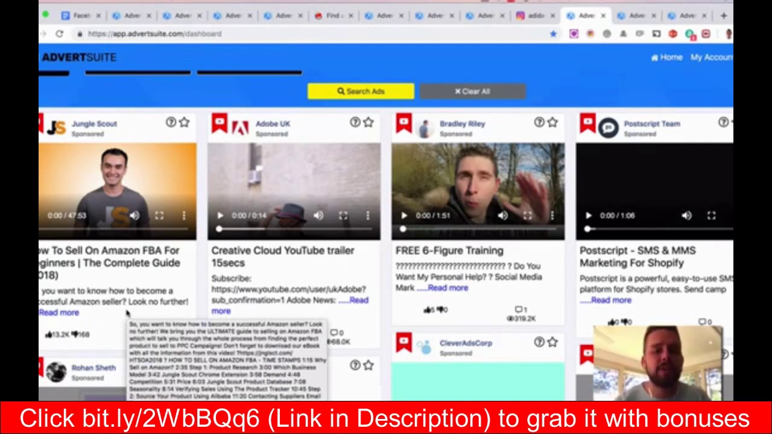Open help icon on Postscript Team ad
This screenshot has width=772, height=434.
pyautogui.click(x=723, y=122)
